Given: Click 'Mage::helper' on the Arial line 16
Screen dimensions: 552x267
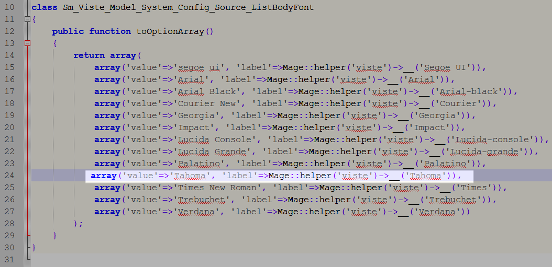Looking at the screenshot, I should click(298, 79).
